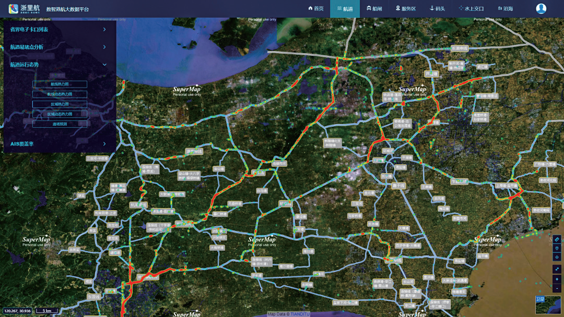
Task: Select the 区域热力图 area heatmap button
Action: tap(60, 104)
